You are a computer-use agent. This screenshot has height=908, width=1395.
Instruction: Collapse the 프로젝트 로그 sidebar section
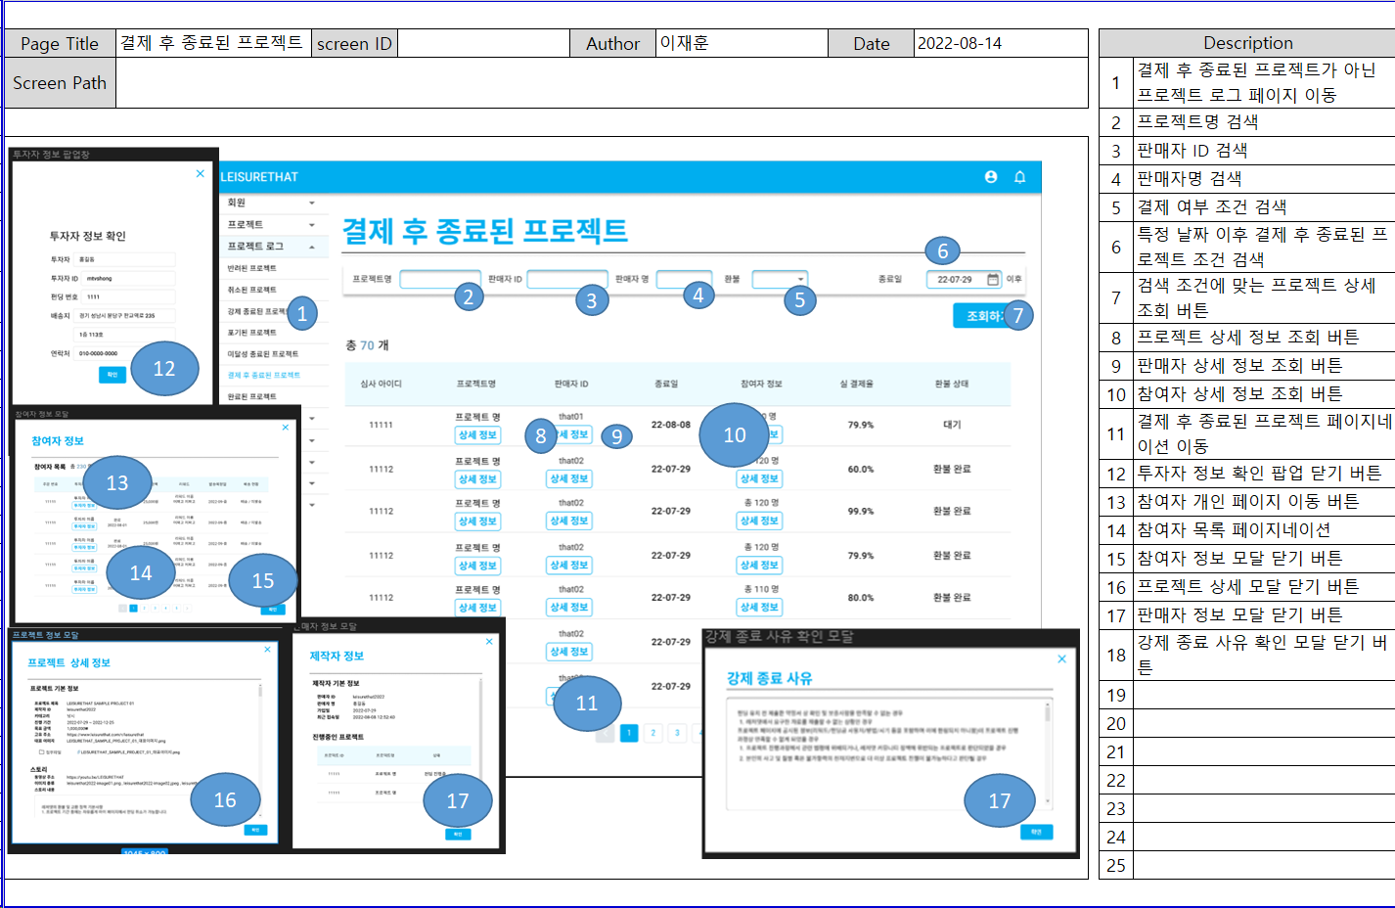(312, 247)
